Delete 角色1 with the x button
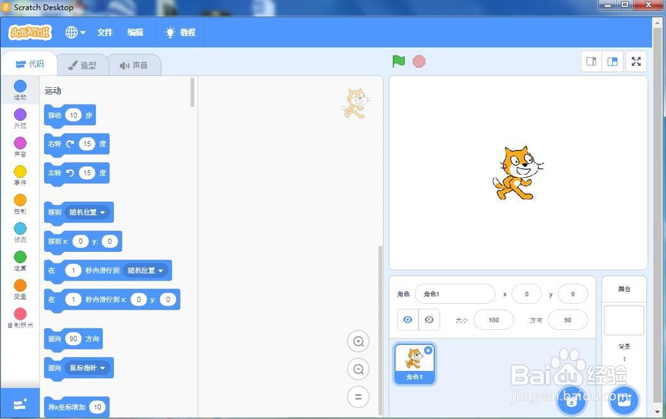 tap(428, 350)
